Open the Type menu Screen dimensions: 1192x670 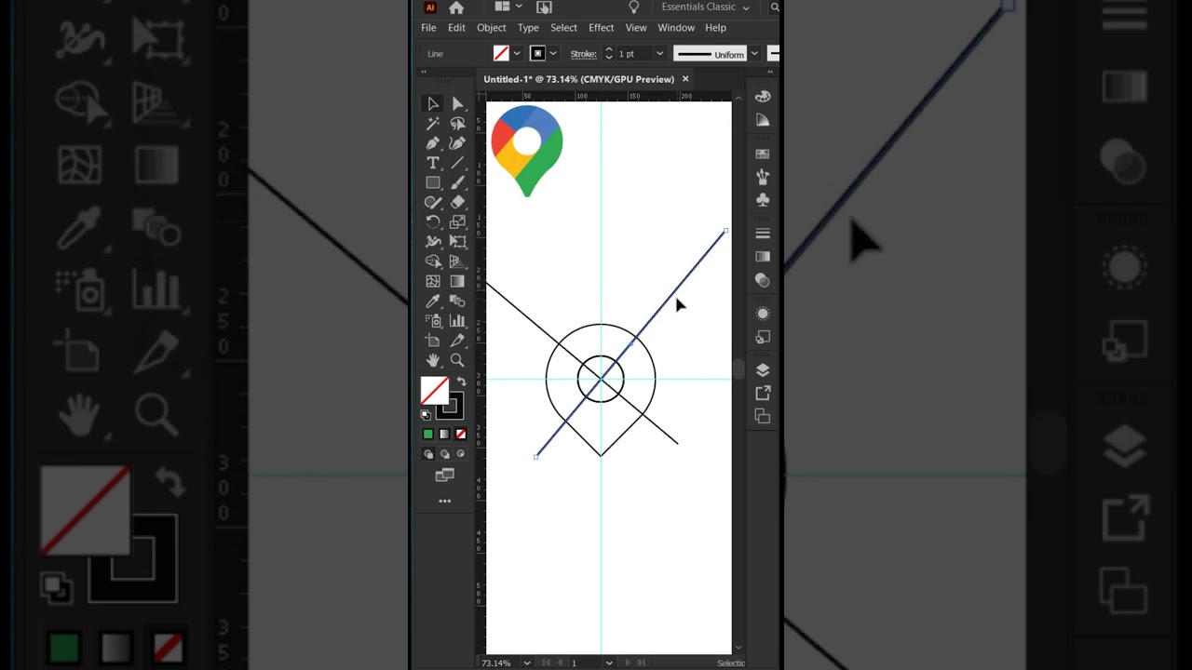[x=528, y=28]
